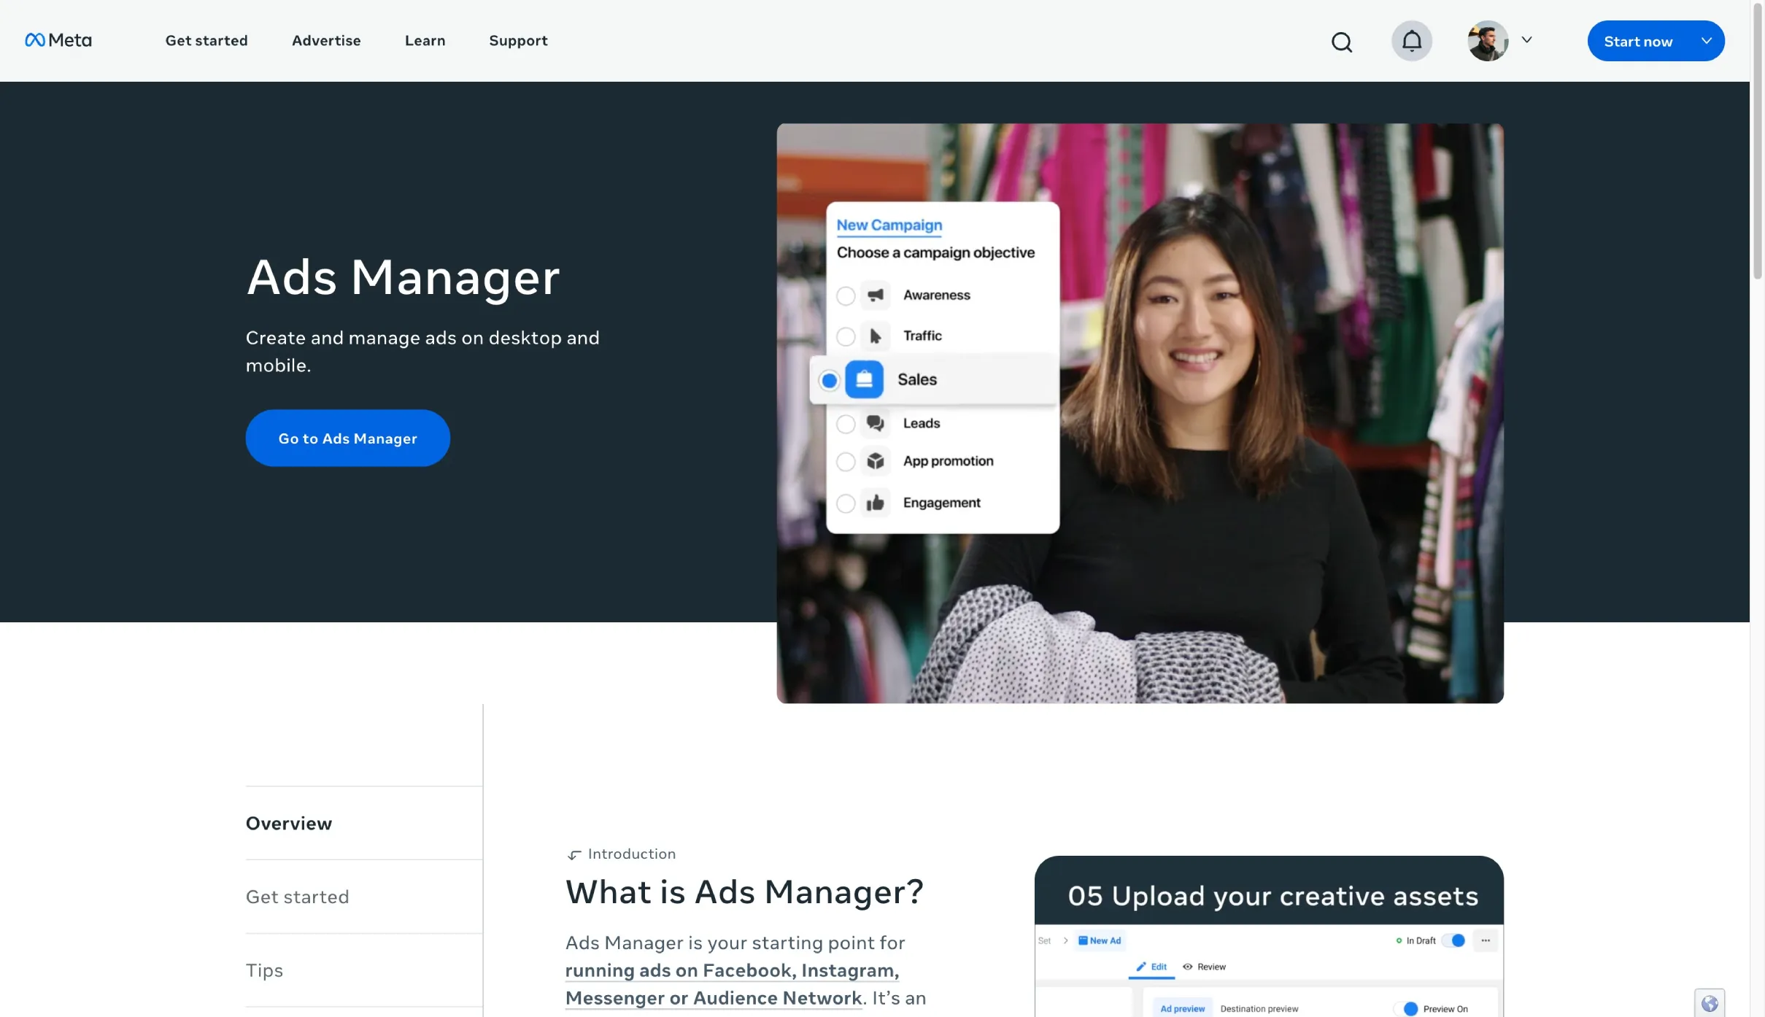1765x1017 pixels.
Task: Click the user profile avatar
Action: pyautogui.click(x=1487, y=41)
